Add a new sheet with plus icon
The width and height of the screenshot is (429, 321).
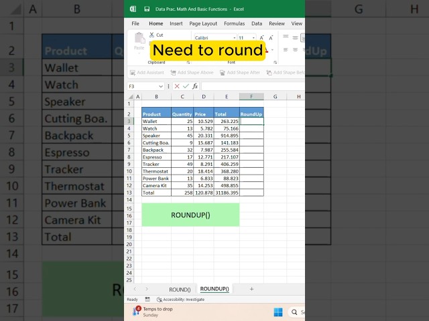tap(251, 289)
